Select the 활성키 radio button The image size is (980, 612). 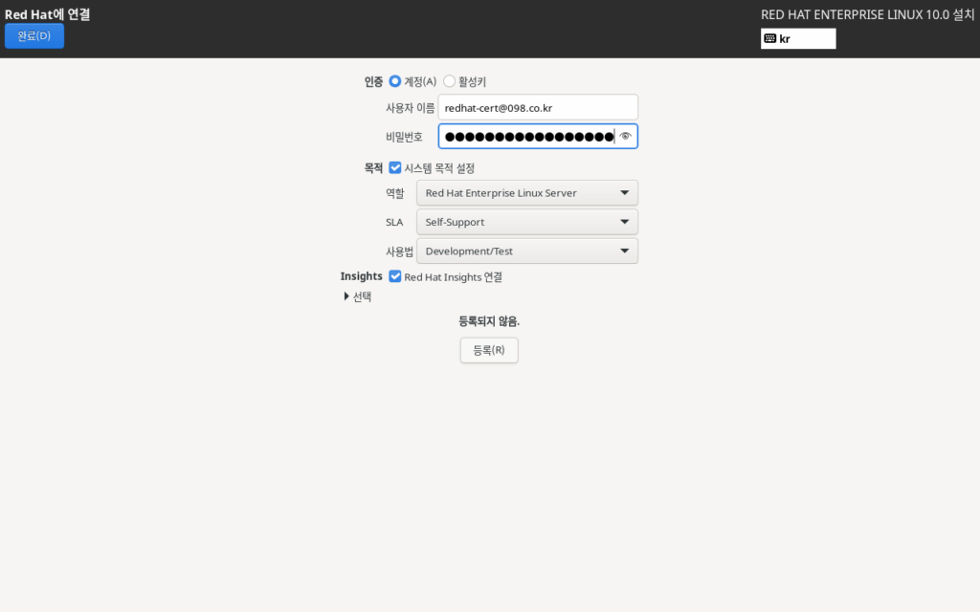coord(450,82)
